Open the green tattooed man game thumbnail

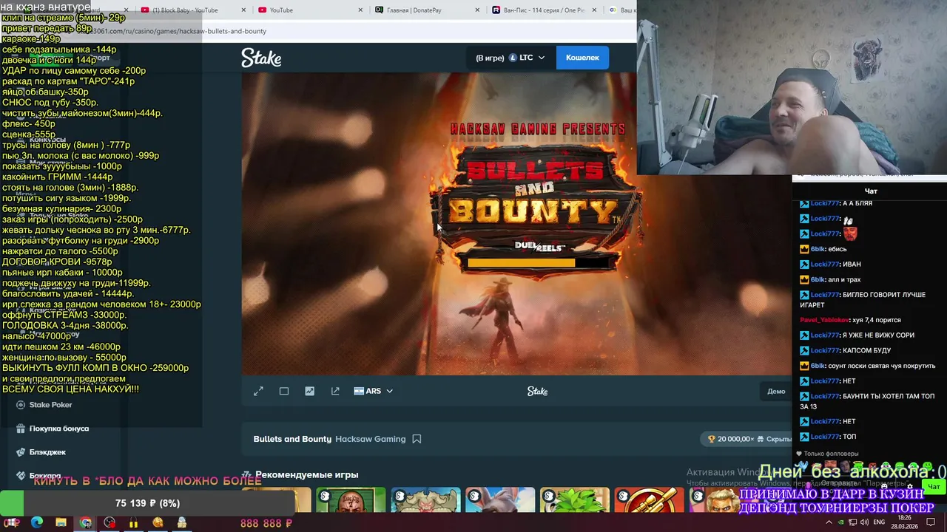[x=351, y=500]
